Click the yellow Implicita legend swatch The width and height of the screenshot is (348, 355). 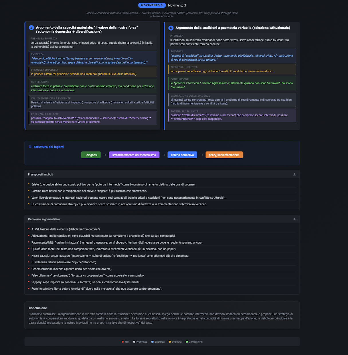(x=170, y=342)
